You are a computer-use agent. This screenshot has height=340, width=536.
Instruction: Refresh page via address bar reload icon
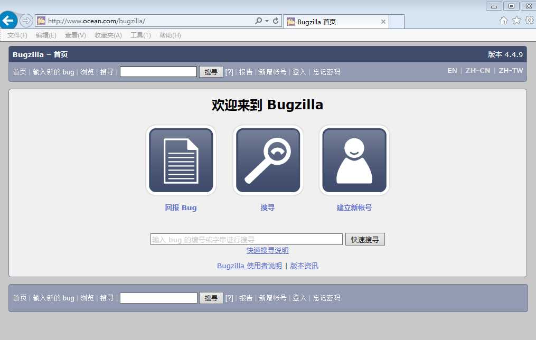[x=276, y=21]
